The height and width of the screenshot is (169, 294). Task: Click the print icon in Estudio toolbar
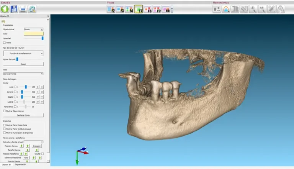pyautogui.click(x=23, y=8)
